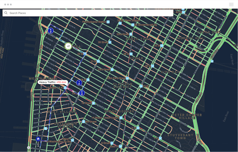Image resolution: width=238 pixels, height=152 pixels.
Task: Click the 14 Street-Union Square metro icon
Action: (121, 118)
